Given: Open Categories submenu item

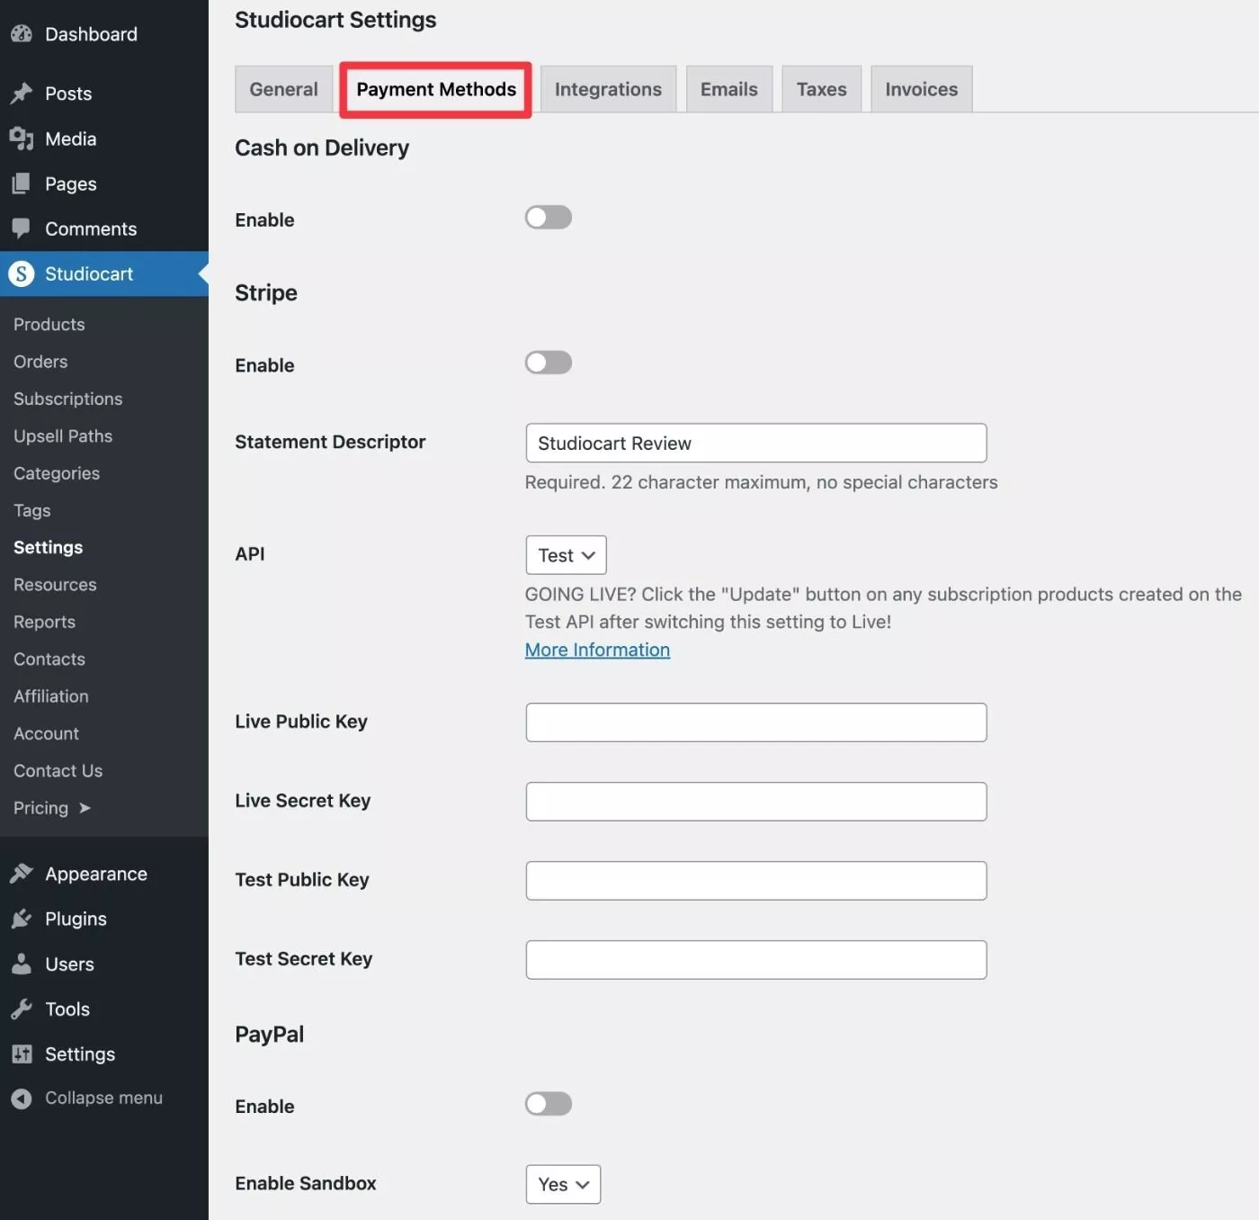Looking at the screenshot, I should click(x=57, y=473).
